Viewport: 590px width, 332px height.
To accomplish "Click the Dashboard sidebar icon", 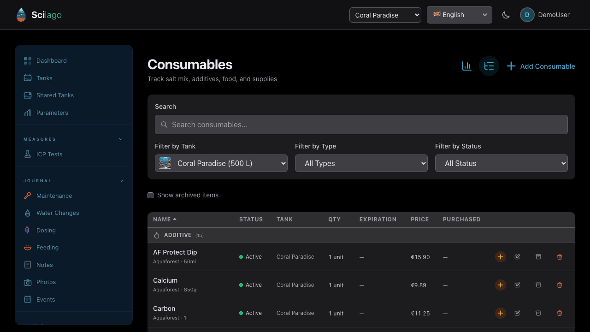I will pos(28,60).
